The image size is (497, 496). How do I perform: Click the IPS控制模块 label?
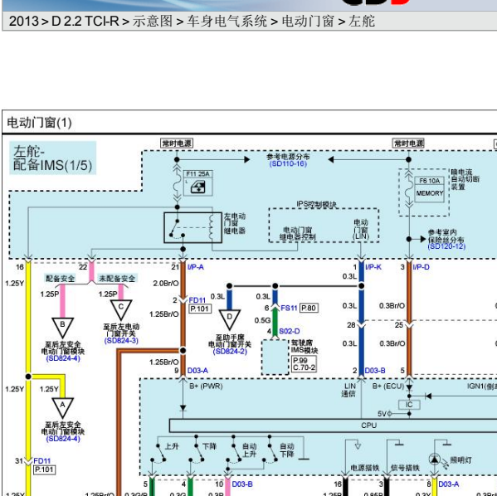(316, 205)
